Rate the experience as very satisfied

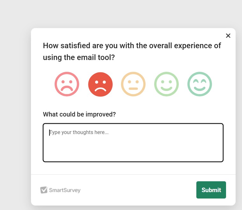pos(200,84)
